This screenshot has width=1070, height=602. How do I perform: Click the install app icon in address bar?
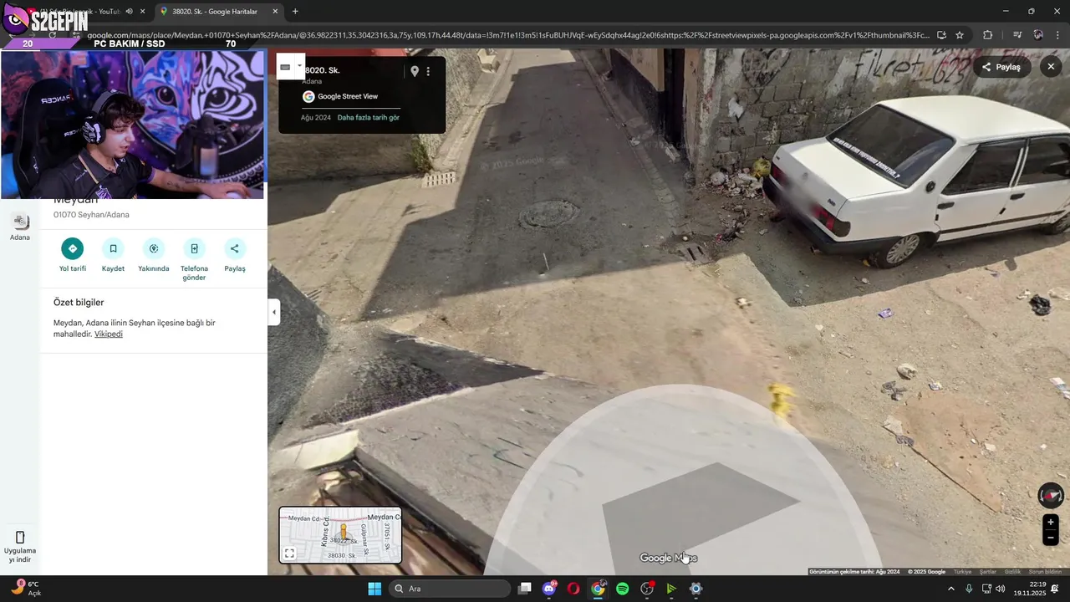(941, 35)
